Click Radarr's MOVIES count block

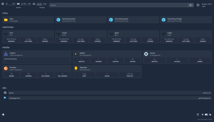click(133, 60)
